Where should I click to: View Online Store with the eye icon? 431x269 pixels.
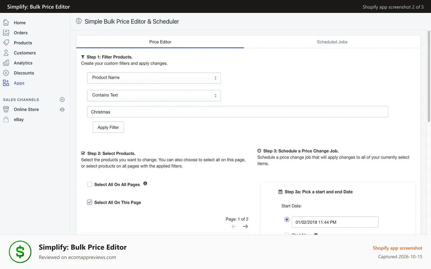click(x=62, y=110)
